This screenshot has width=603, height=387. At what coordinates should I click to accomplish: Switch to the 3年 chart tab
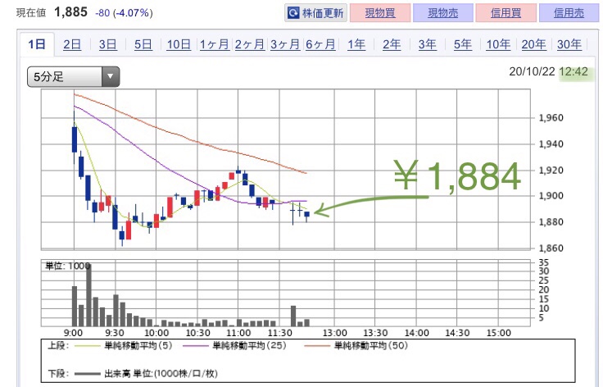[427, 44]
